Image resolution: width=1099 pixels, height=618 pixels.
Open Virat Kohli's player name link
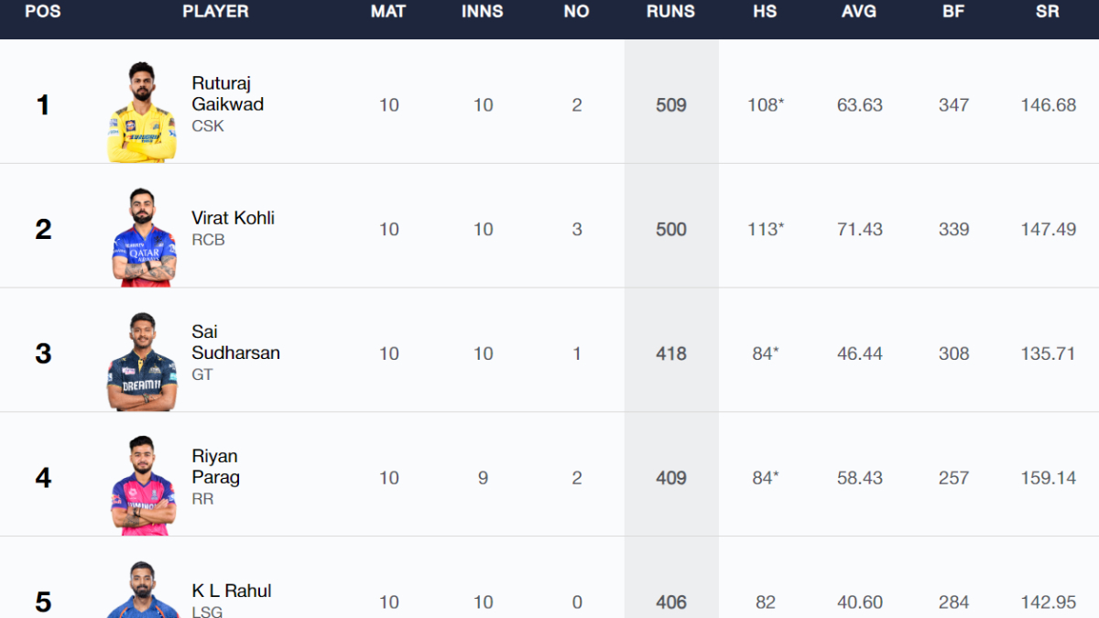point(233,218)
